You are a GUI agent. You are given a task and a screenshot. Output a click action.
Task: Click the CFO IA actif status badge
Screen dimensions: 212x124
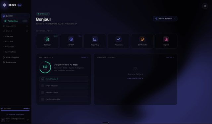[x=43, y=14]
